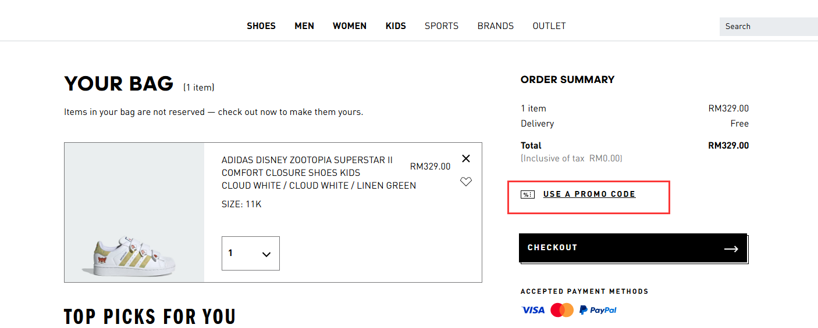Image resolution: width=818 pixels, height=328 pixels.
Task: Remove item with the X icon
Action: click(466, 158)
